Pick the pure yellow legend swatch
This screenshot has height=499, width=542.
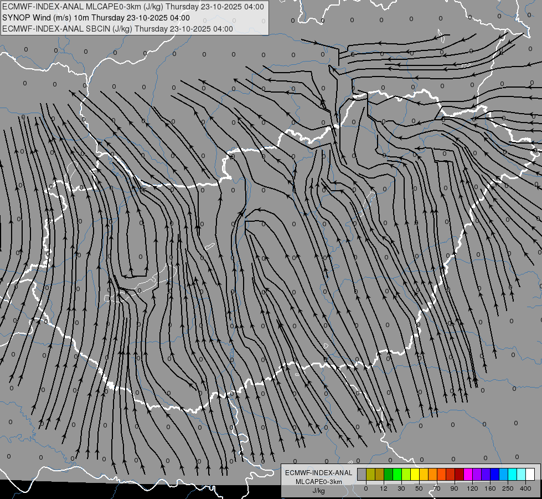pos(415,474)
